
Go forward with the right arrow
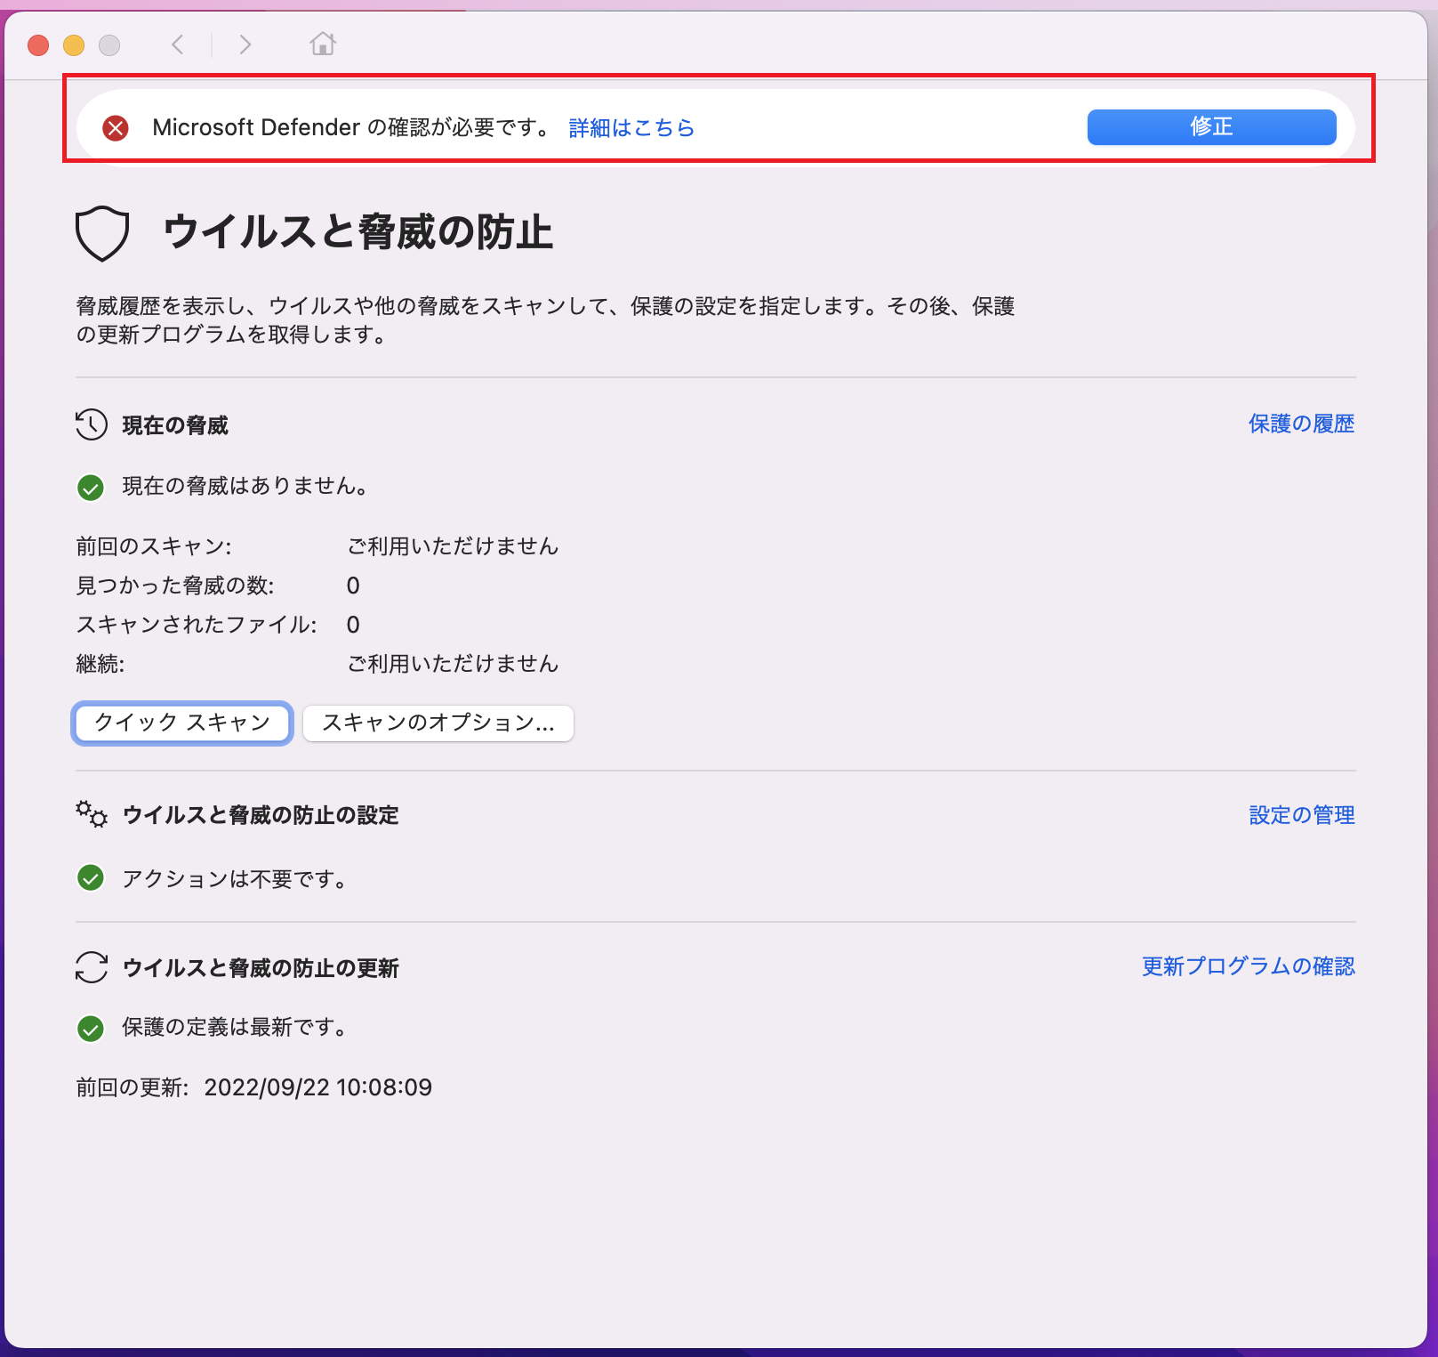click(x=245, y=44)
